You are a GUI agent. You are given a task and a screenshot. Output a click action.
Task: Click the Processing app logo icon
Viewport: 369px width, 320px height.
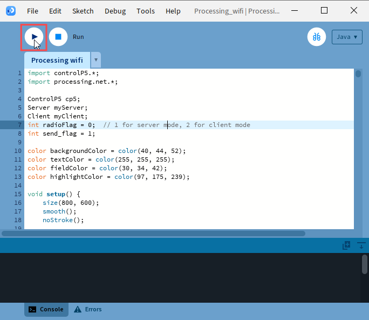(11, 11)
